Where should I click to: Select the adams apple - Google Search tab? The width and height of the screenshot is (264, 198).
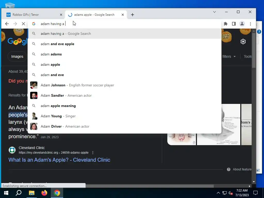(x=96, y=15)
